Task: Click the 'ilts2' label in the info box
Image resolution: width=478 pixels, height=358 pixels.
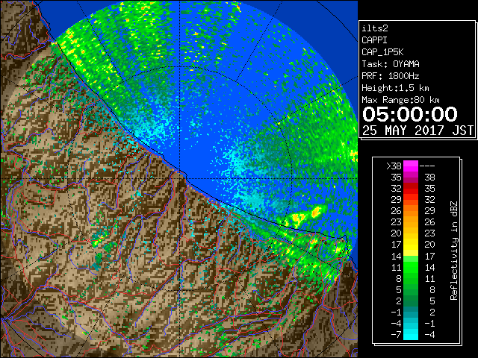Action: 375,28
